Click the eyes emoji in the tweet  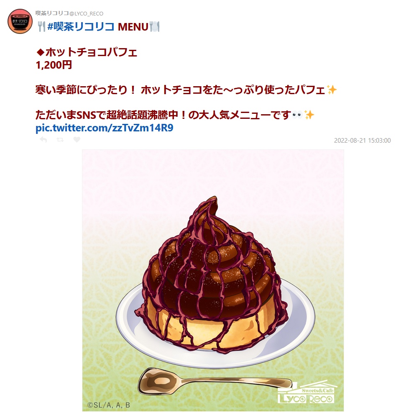(297, 115)
